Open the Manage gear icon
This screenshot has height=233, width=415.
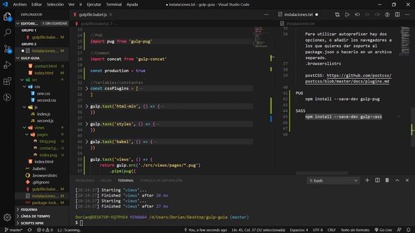(7, 217)
